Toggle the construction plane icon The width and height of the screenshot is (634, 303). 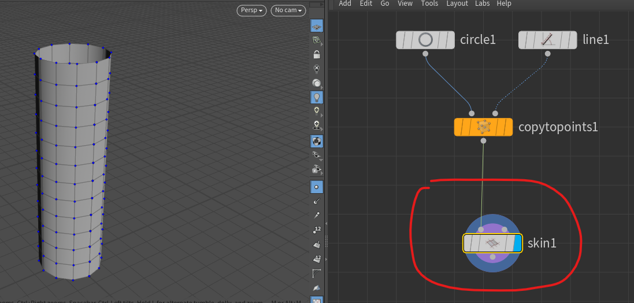pos(317,40)
